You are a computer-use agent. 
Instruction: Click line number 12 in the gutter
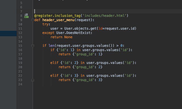(x=20, y=33)
